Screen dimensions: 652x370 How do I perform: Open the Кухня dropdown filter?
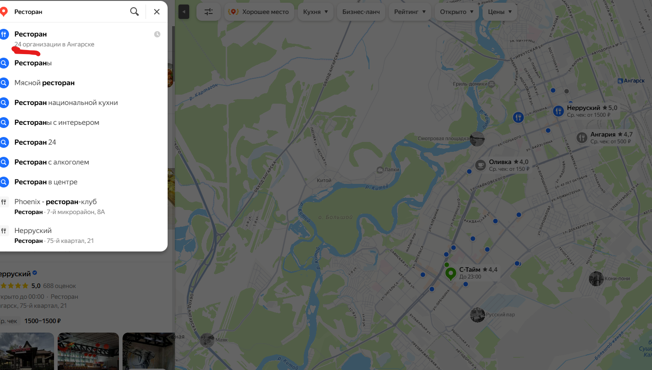(x=315, y=12)
